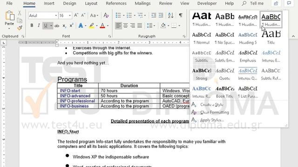This screenshot has height=167, width=298.
Task: Apply subscript formatting
Action: [64, 26]
